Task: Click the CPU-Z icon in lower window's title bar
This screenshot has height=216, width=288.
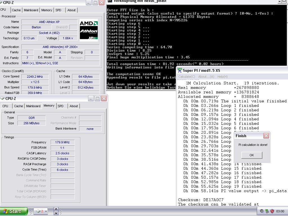Action: 2,98
